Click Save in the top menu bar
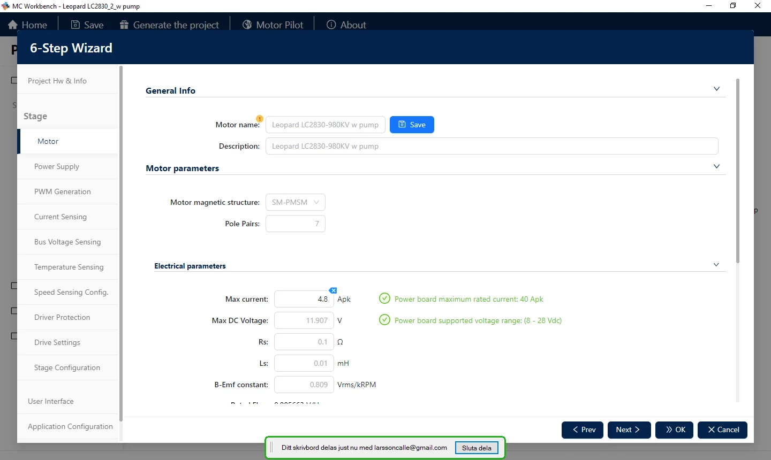The width and height of the screenshot is (771, 460). 87,25
